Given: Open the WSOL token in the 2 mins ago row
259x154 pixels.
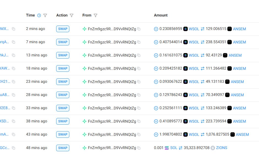Looking at the screenshot, I should 194,29.
